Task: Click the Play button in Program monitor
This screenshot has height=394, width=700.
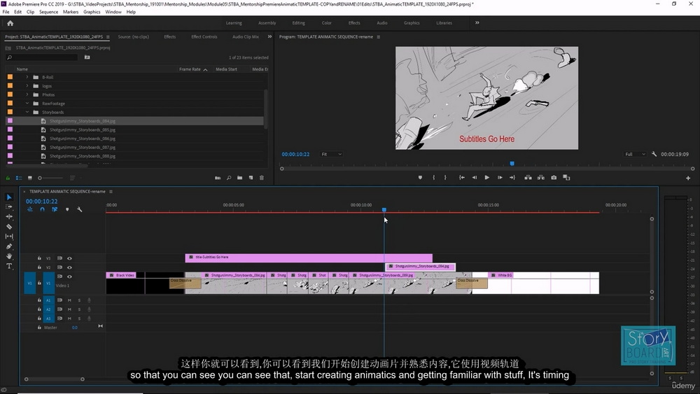Action: click(x=487, y=178)
